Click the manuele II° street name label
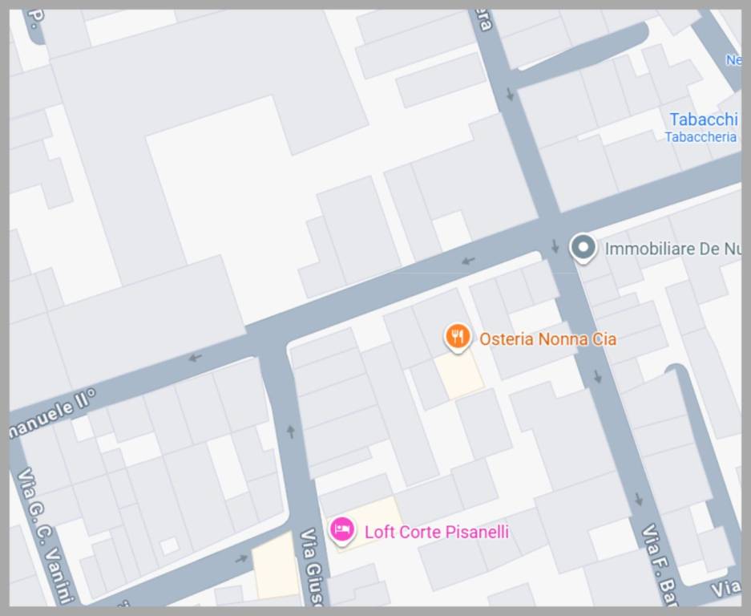Viewport: 751px width, 616px height. (53, 414)
